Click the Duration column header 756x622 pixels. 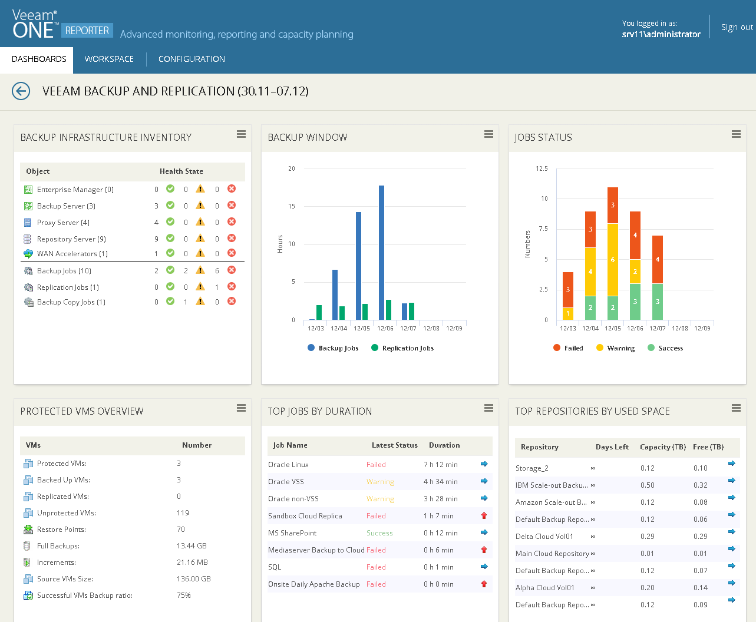click(444, 445)
